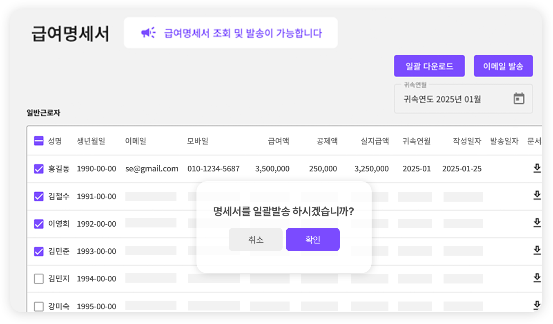Screen dimensions: 553x324
Task: Uncheck the checkbox for 김철수
Action: [39, 196]
